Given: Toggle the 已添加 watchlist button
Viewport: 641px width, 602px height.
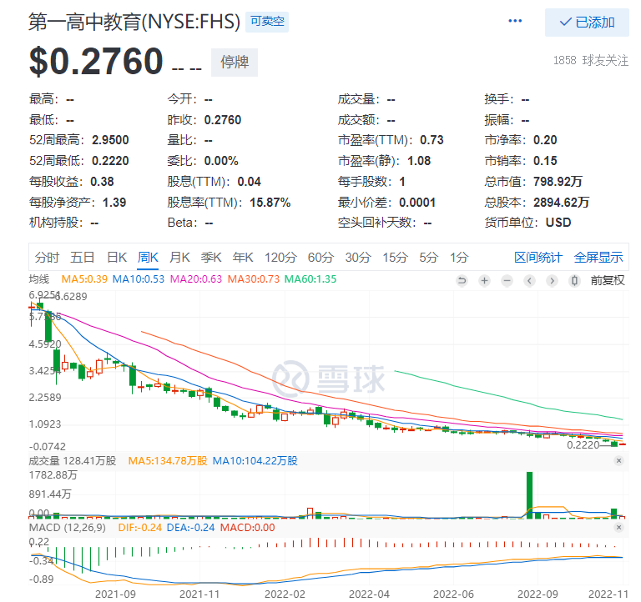Looking at the screenshot, I should click(587, 23).
